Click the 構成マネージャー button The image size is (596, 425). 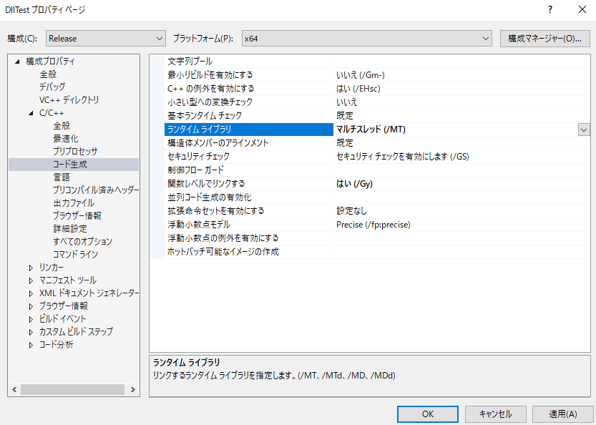click(x=544, y=39)
